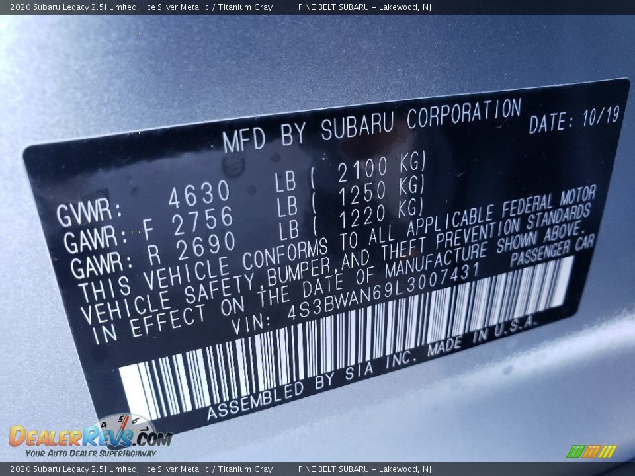Click "PINE BELT SUBARU" in the top caption
The height and width of the screenshot is (476, 635).
[333, 7]
